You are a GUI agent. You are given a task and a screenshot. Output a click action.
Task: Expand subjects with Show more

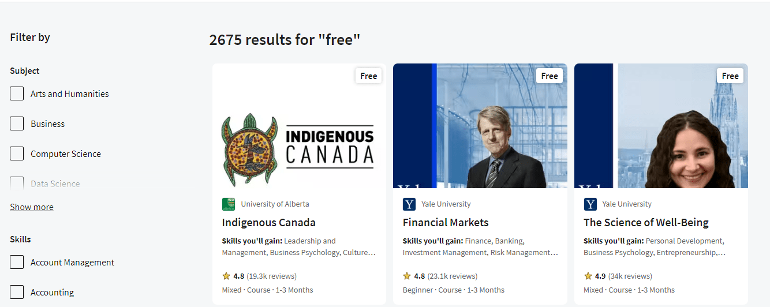(32, 207)
